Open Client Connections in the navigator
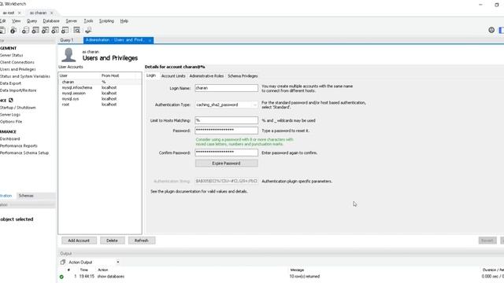The width and height of the screenshot is (504, 283). pos(17,62)
